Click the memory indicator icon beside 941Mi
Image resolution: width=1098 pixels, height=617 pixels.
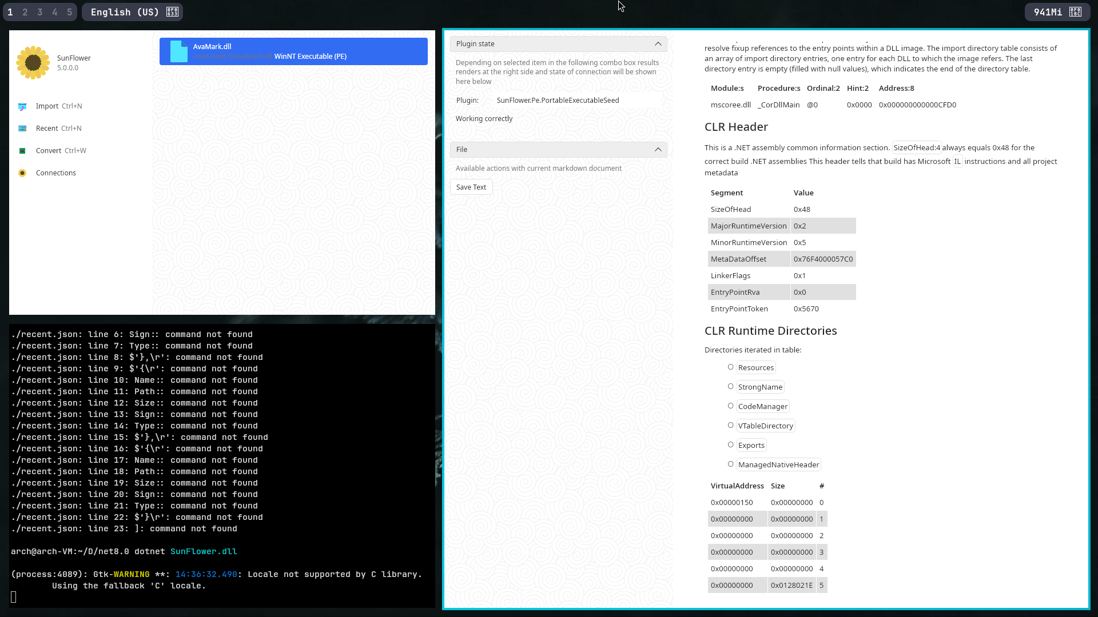(1075, 12)
